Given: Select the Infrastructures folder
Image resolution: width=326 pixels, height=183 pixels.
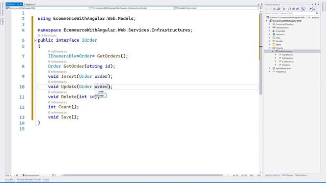Looking at the screenshot, I should pyautogui.click(x=284, y=51).
